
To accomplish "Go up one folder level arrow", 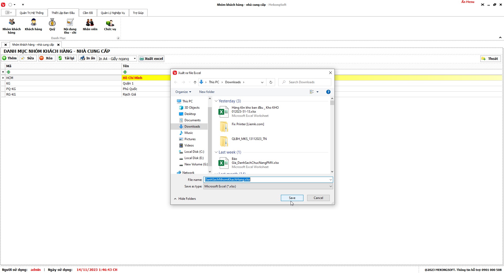I will click(x=195, y=82).
